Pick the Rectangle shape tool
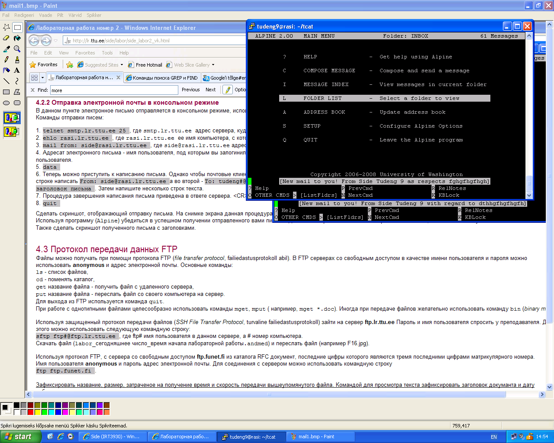The image size is (554, 443). pos(6,92)
